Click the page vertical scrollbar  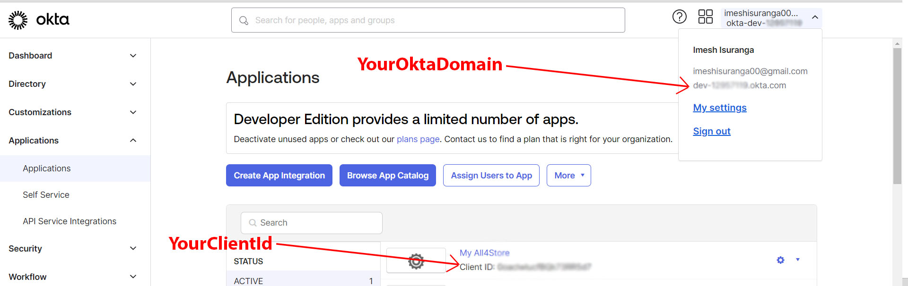click(x=897, y=116)
